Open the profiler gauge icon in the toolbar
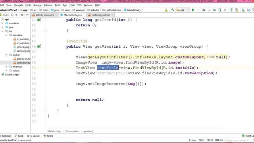The height and width of the screenshot is (143, 254). 214,10
